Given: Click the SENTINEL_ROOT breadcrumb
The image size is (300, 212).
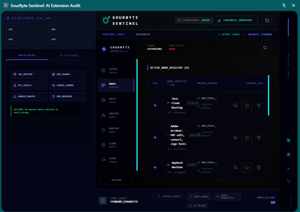Looking at the screenshot, I should pyautogui.click(x=114, y=35).
